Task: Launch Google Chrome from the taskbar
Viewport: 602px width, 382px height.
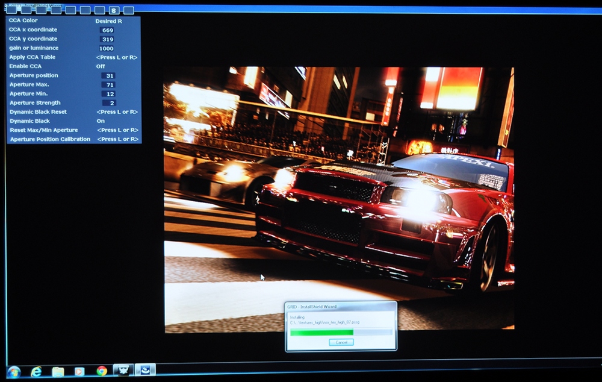Action: click(x=102, y=371)
